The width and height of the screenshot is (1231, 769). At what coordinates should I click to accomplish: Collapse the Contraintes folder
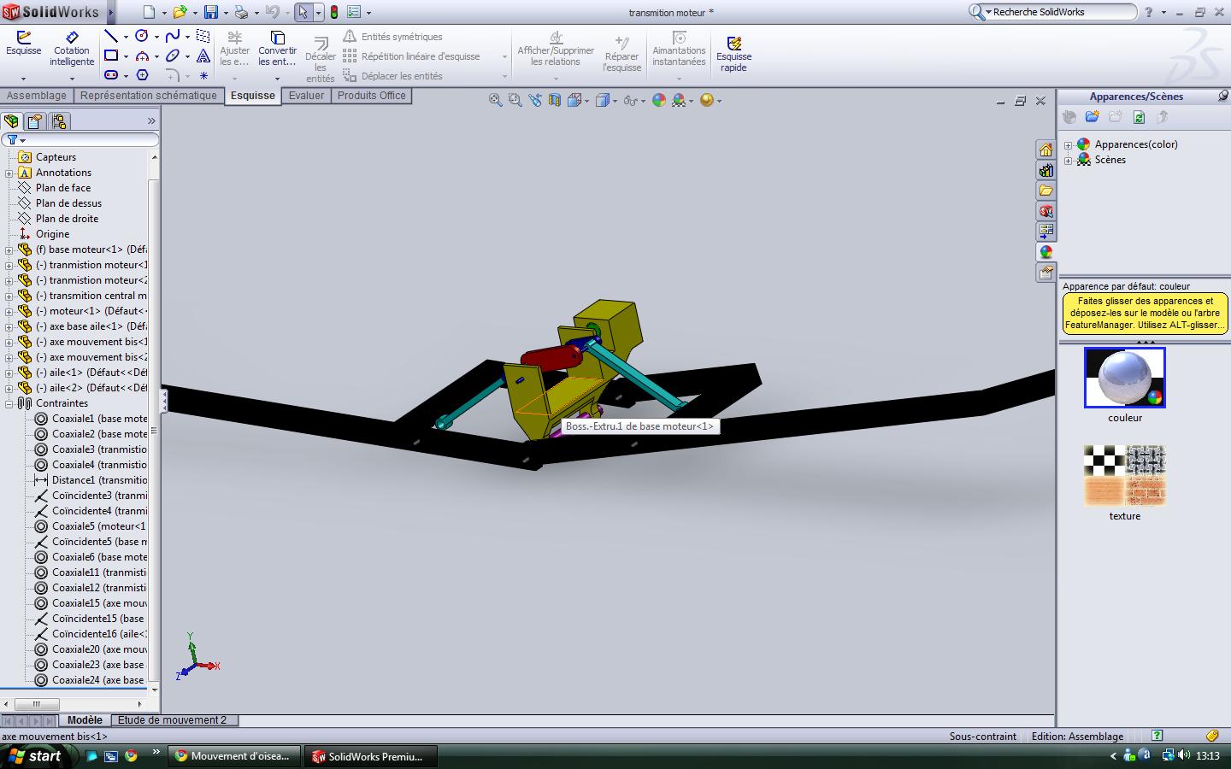pyautogui.click(x=9, y=403)
